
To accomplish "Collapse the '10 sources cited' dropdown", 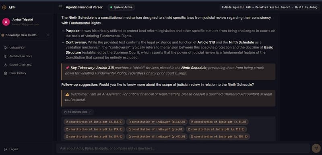I will [78, 112].
